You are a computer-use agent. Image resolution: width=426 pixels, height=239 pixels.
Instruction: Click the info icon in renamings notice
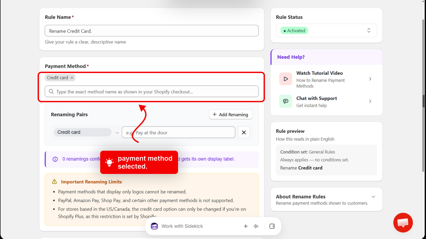[55, 159]
